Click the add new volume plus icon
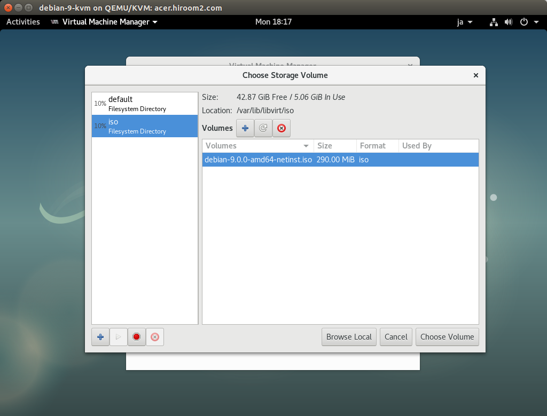547x416 pixels. click(245, 128)
